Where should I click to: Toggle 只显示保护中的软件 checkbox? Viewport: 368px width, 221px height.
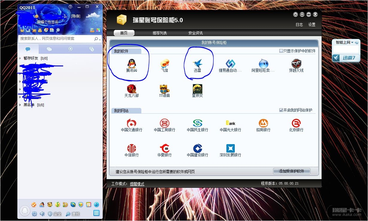click(x=281, y=51)
